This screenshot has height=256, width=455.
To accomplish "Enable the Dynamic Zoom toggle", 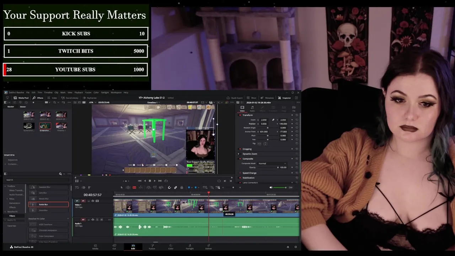I will (x=239, y=154).
